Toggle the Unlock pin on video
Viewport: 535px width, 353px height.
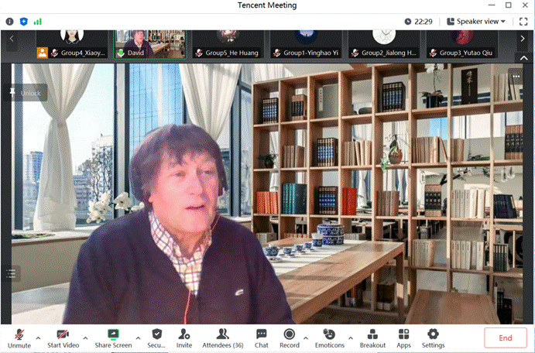pyautogui.click(x=26, y=93)
